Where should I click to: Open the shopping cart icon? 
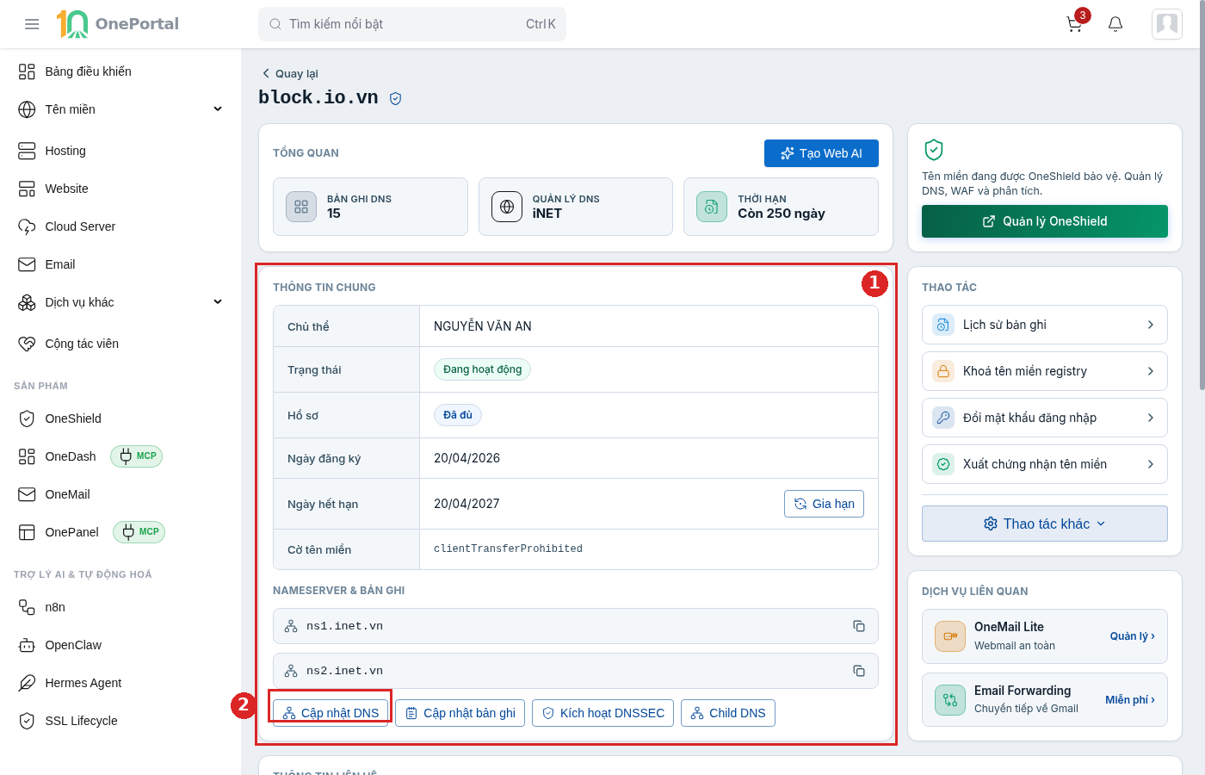click(1075, 24)
